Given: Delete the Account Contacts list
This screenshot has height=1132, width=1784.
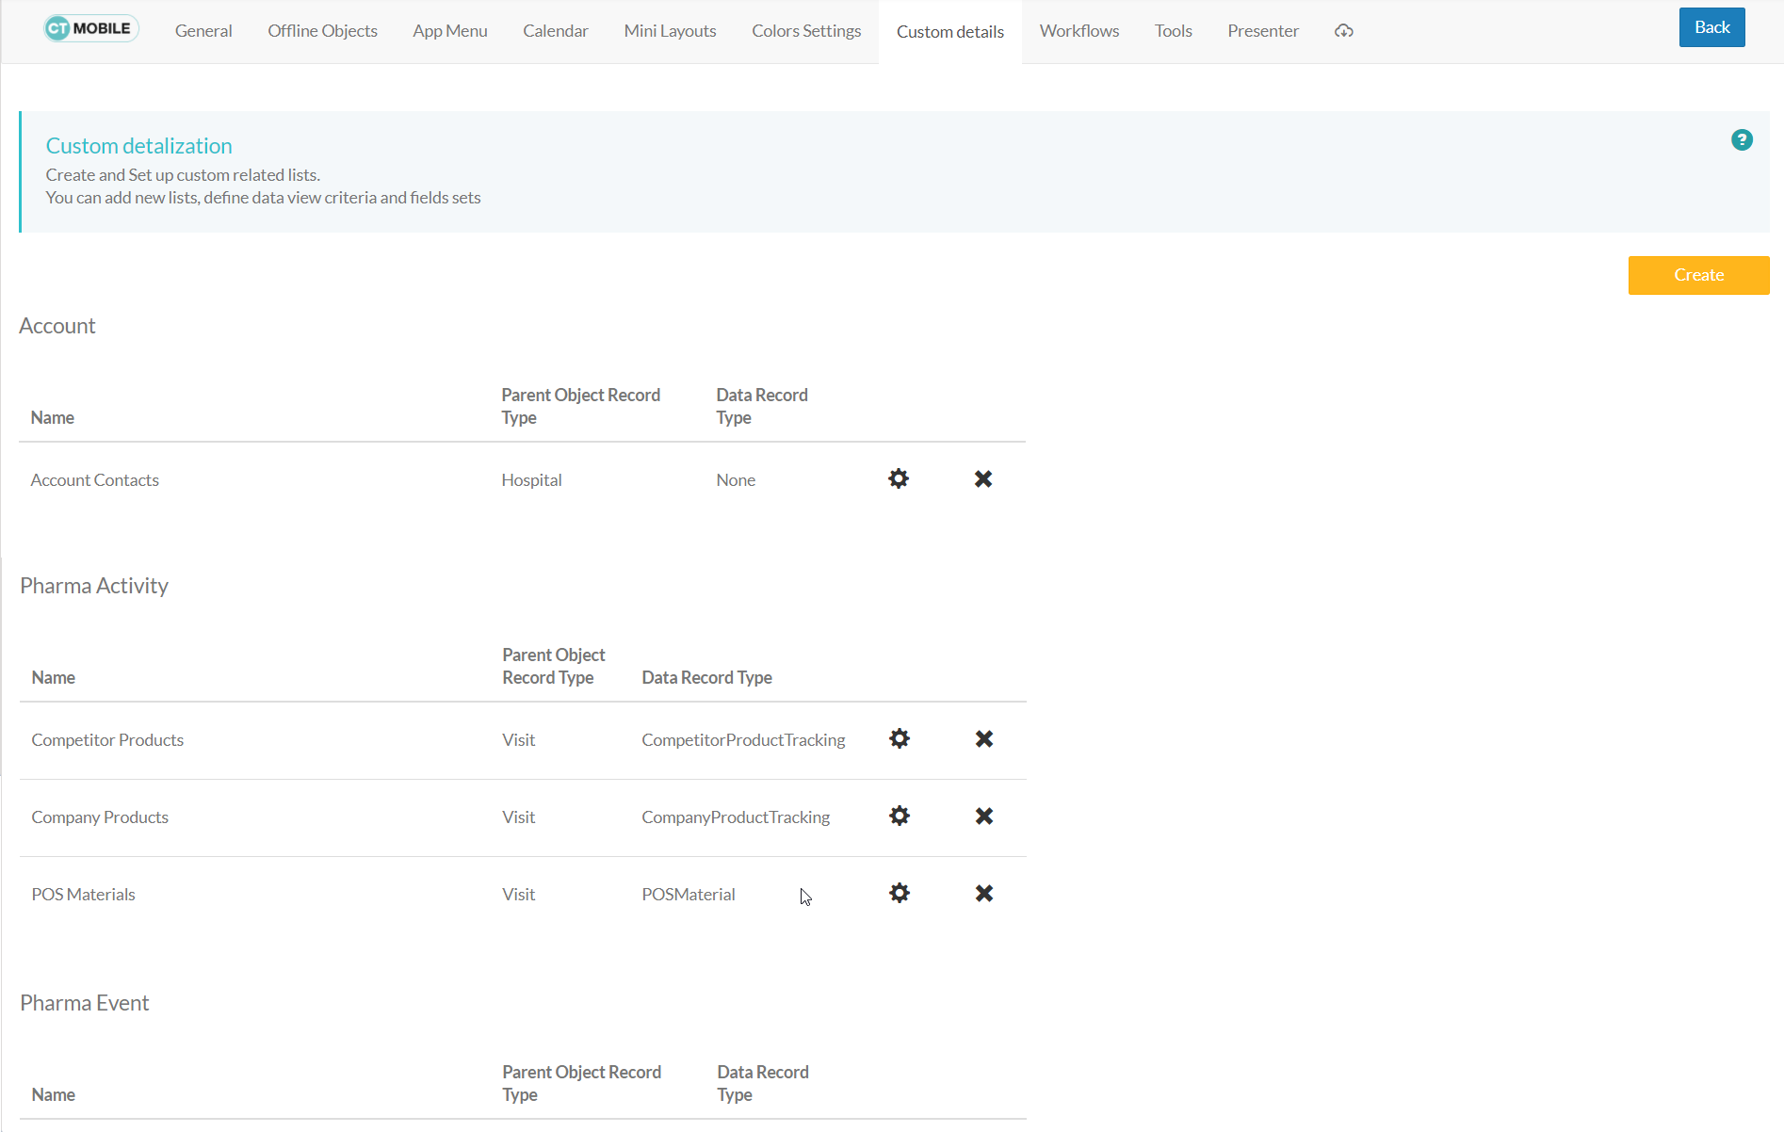Looking at the screenshot, I should point(982,478).
